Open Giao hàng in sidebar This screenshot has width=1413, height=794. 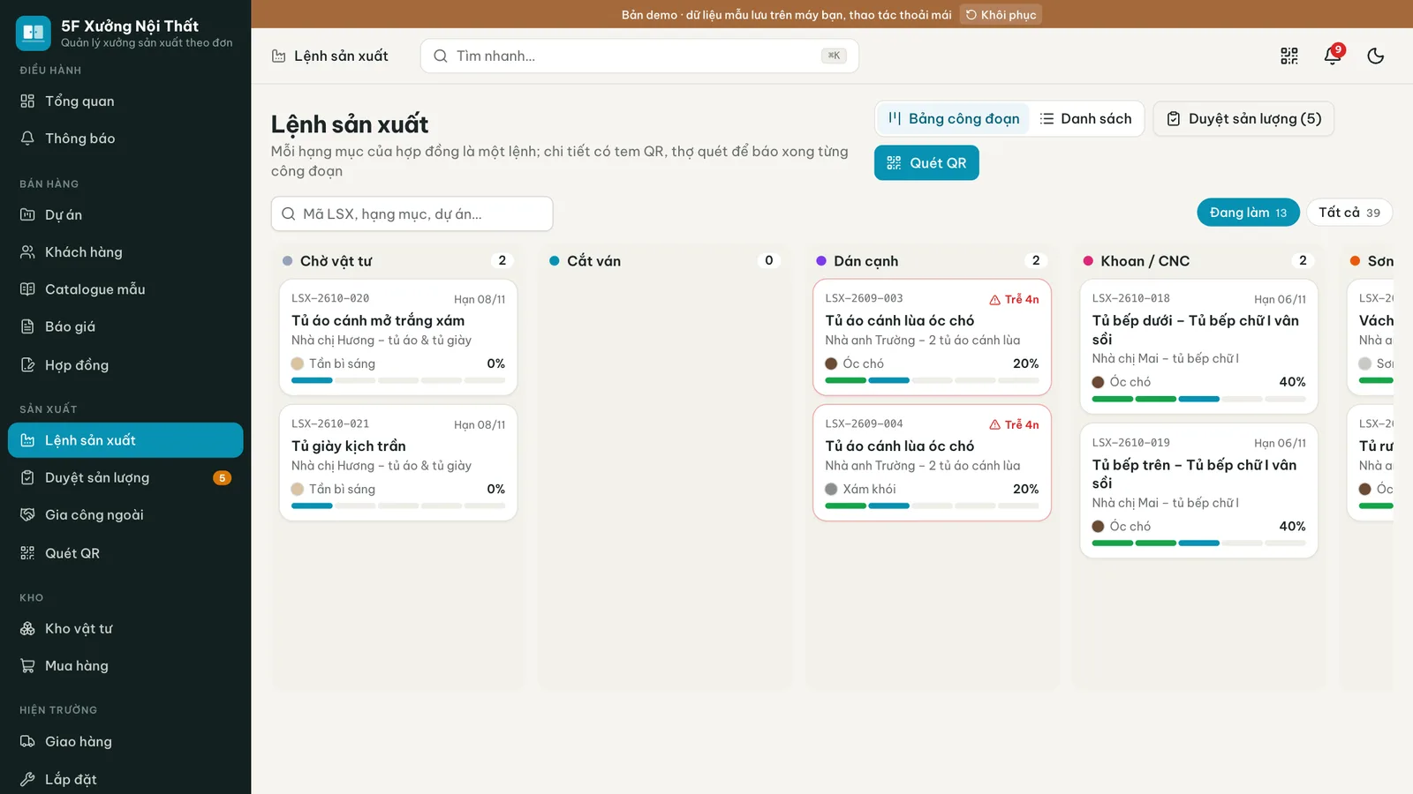click(125, 741)
